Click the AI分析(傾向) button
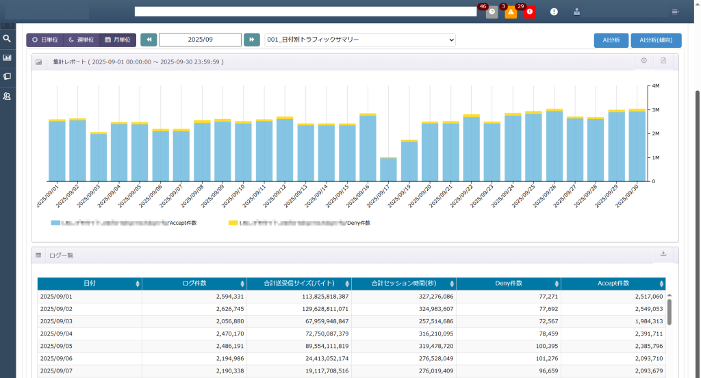This screenshot has height=378, width=701. 656,40
